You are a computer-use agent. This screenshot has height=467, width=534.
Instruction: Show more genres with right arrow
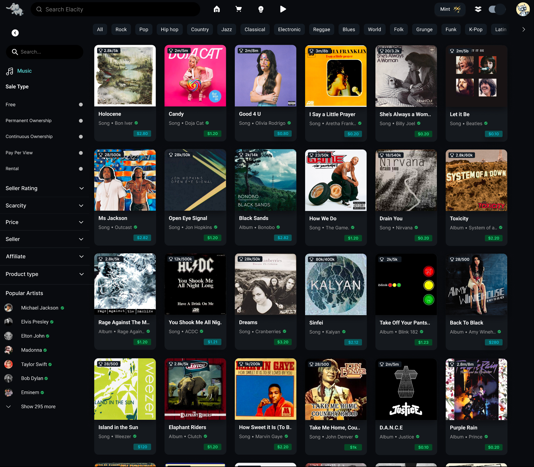tap(524, 30)
